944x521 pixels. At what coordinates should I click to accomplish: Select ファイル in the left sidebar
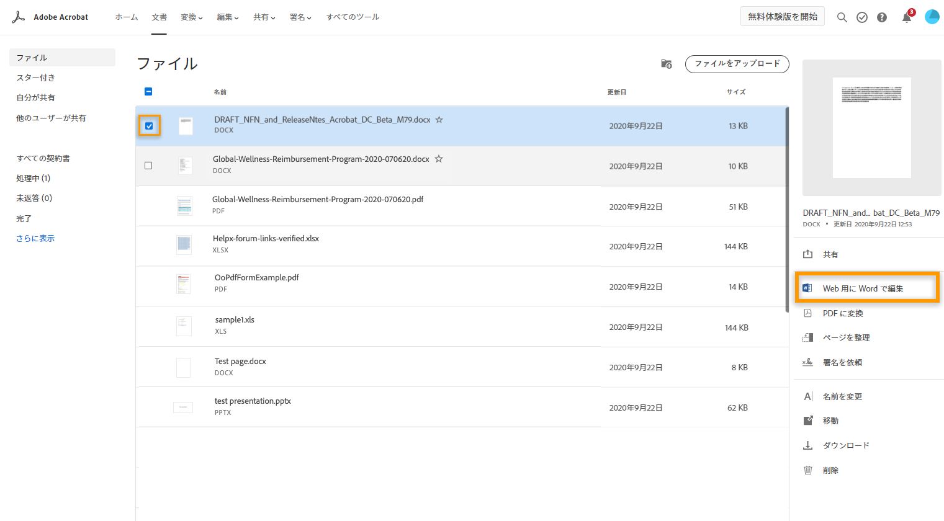(x=62, y=58)
